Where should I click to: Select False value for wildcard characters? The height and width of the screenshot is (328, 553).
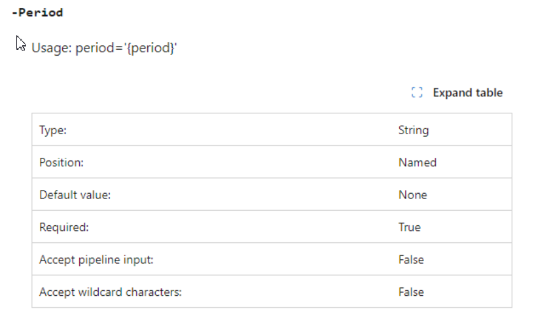pyautogui.click(x=411, y=293)
